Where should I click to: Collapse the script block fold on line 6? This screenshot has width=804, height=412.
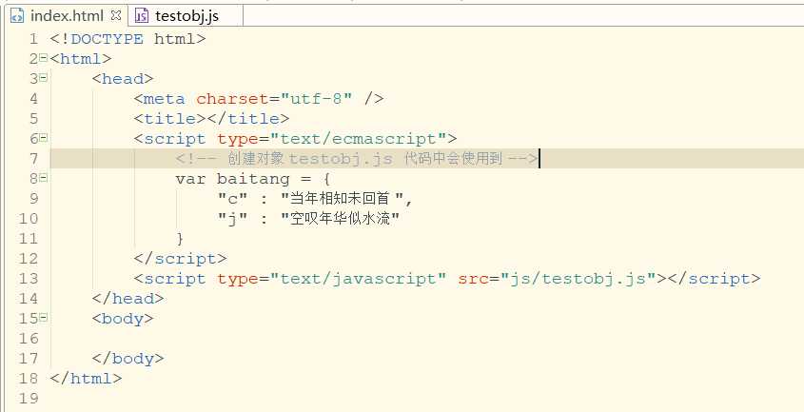(x=44, y=138)
